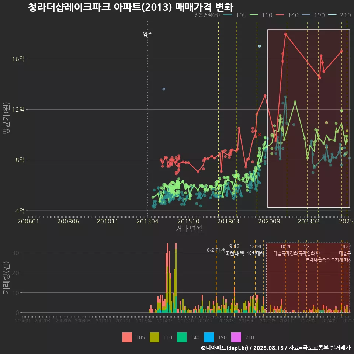Click the 201803 label on the price chart axis
This screenshot has height=354, width=354.
[x=228, y=221]
